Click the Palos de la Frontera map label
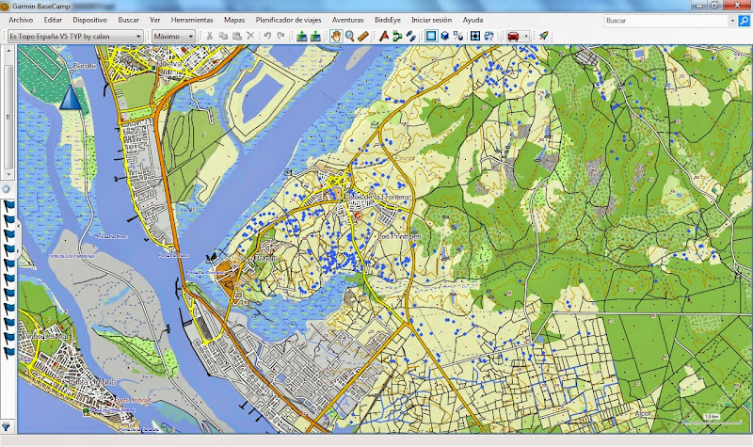The image size is (753, 447). click(377, 198)
